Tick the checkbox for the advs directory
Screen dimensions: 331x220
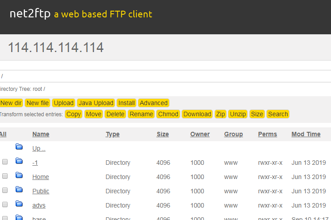click(5, 204)
